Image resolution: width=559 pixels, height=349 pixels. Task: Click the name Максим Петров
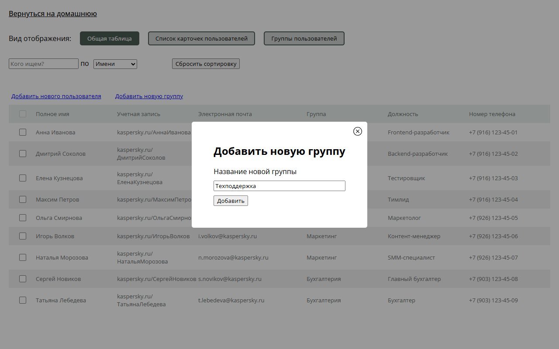point(57,199)
